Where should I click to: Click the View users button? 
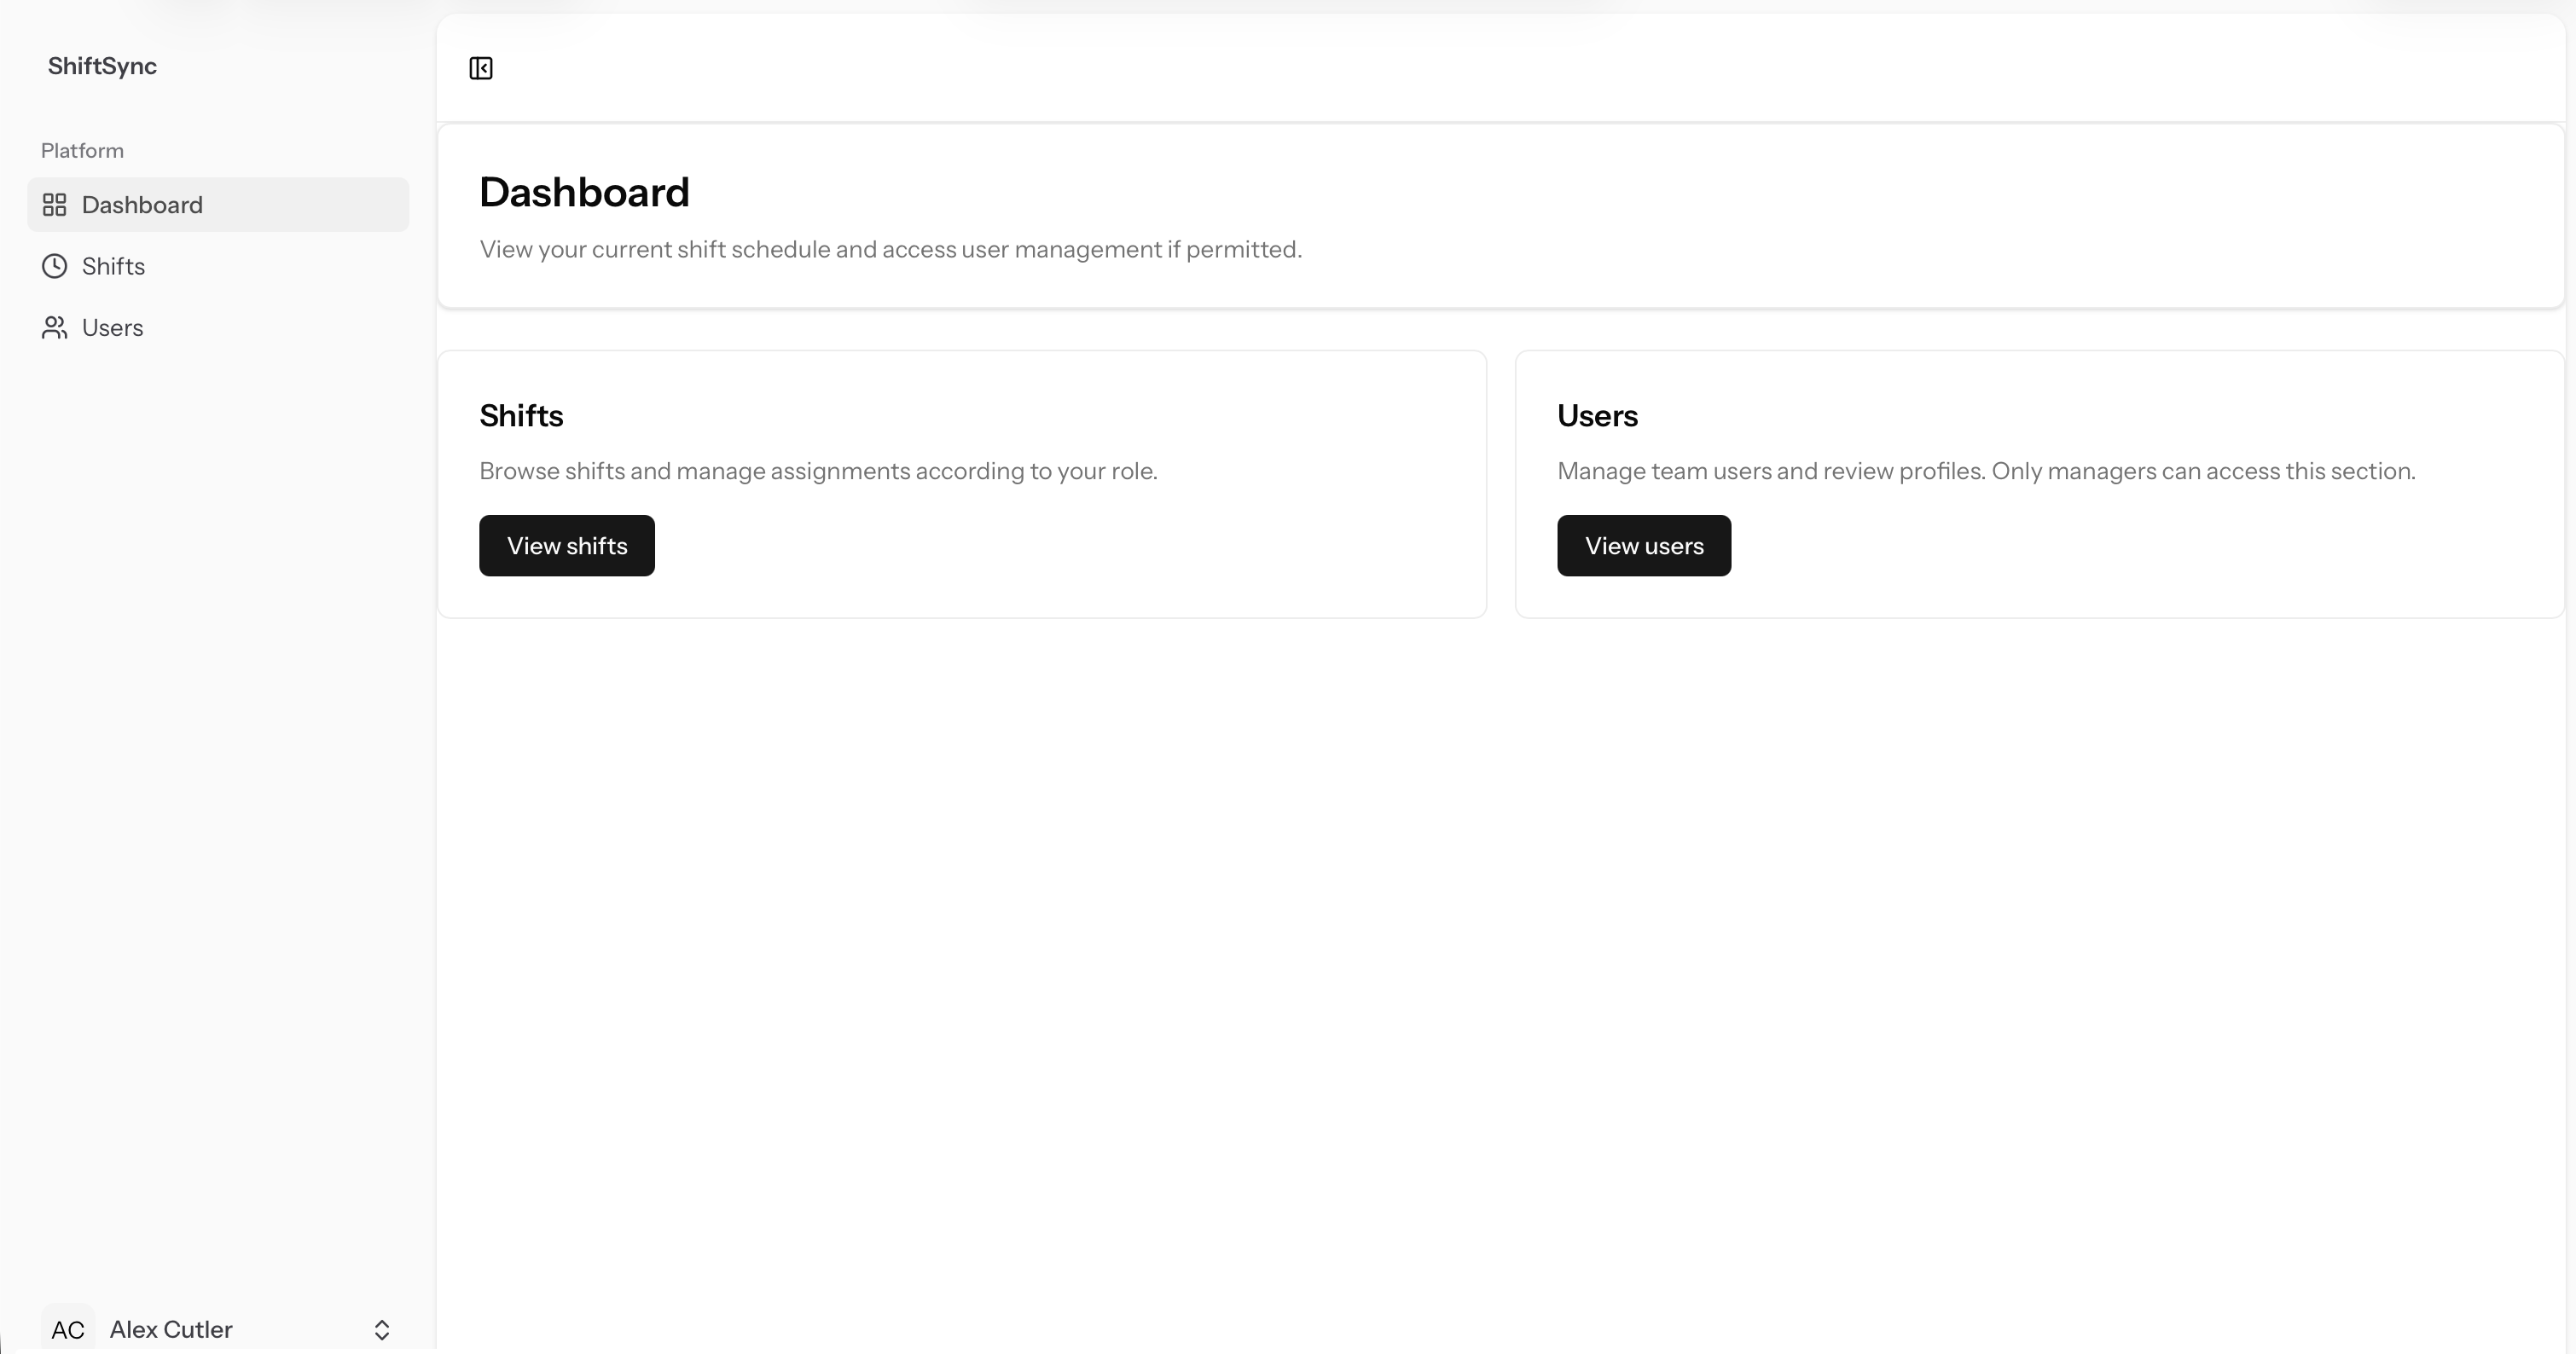pyautogui.click(x=1644, y=546)
